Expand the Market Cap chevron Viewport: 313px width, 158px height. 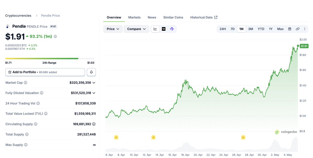click(94, 82)
